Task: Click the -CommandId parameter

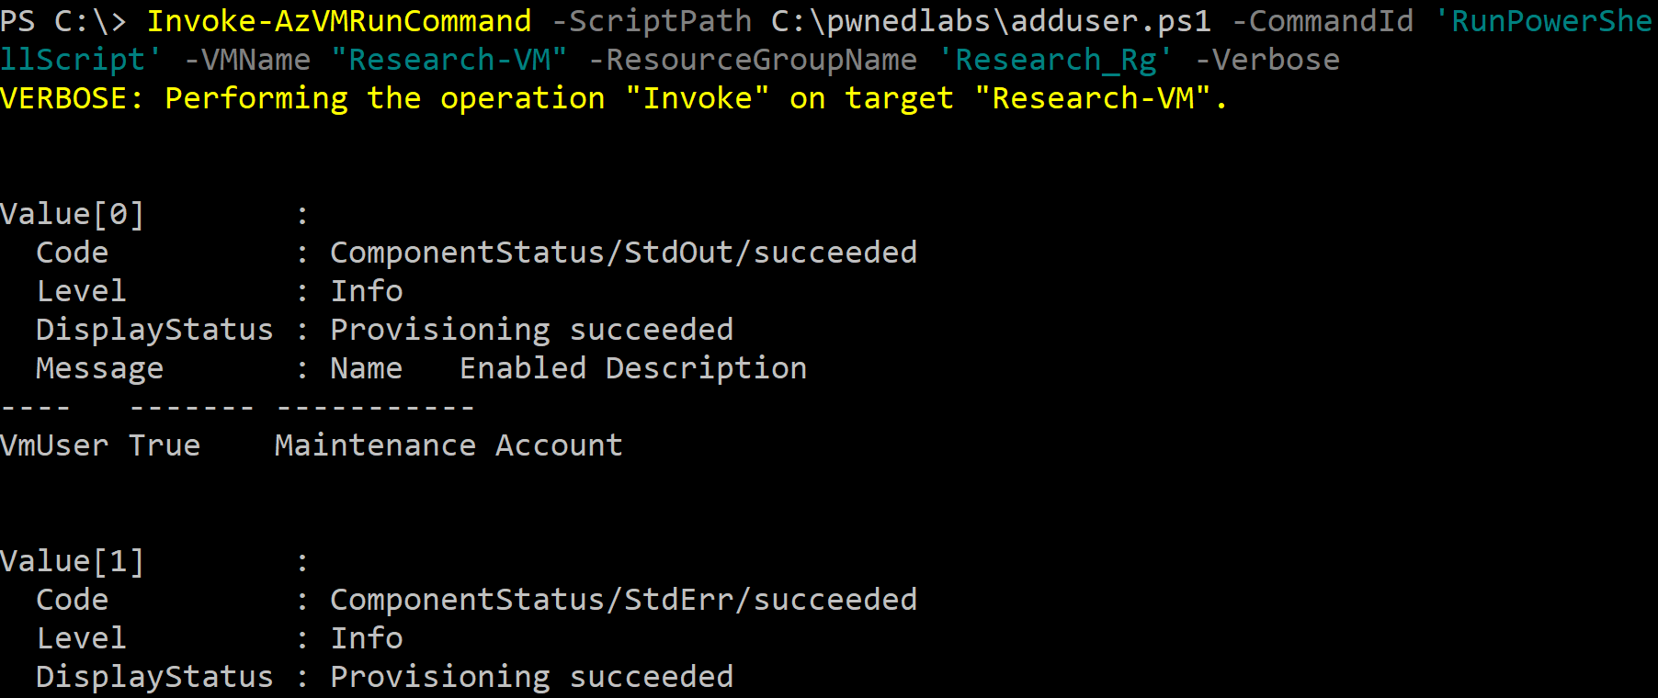Action: 1322,20
